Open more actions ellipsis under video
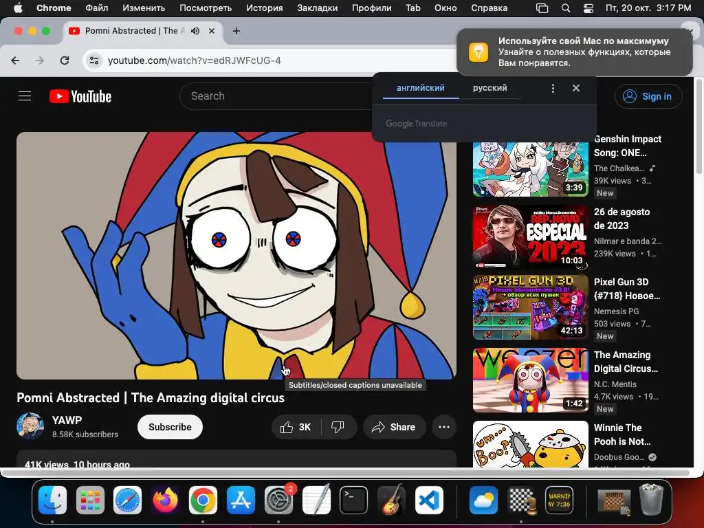 tap(444, 427)
